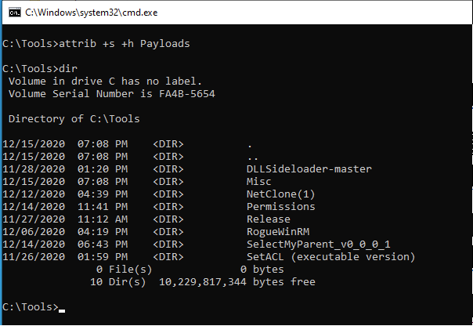Viewport: 473px width, 326px height.
Task: Select the NetClone(1) folder name
Action: [x=280, y=194]
